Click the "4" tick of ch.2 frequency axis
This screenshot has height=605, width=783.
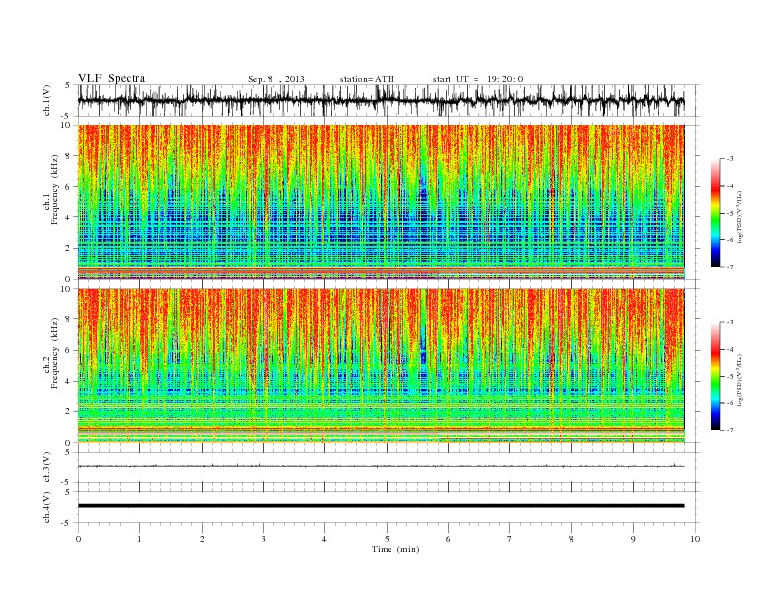click(x=69, y=382)
